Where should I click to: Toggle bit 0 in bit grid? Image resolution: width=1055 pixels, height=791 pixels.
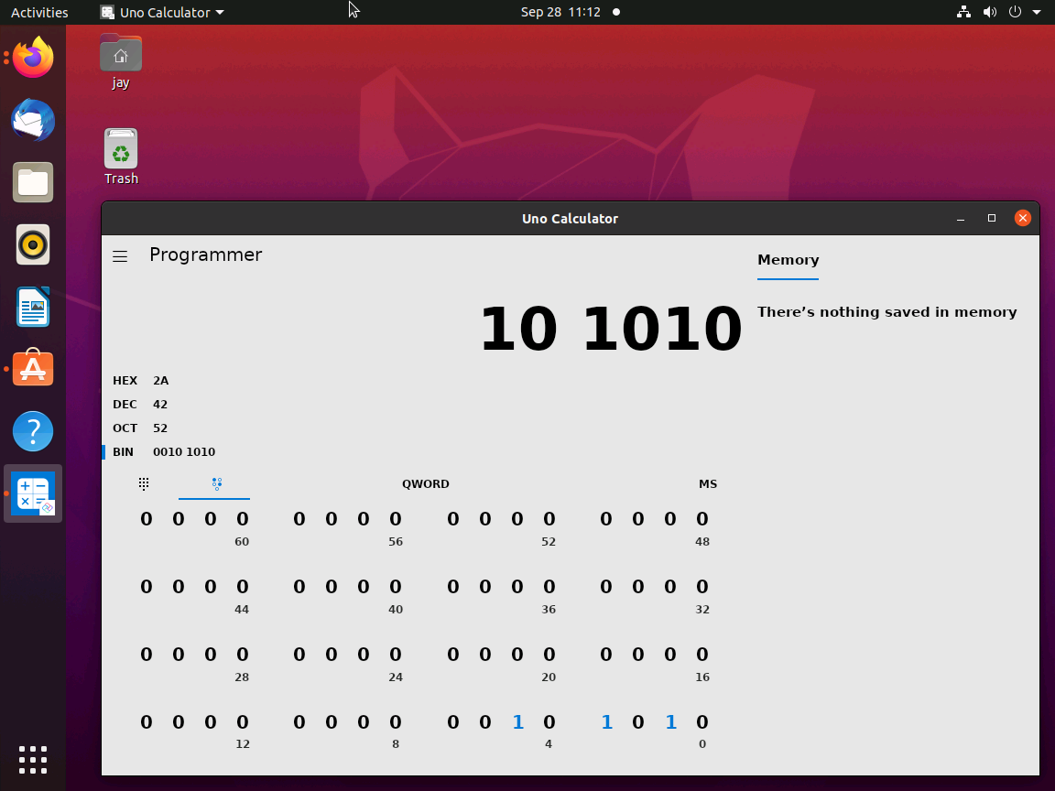tap(702, 721)
